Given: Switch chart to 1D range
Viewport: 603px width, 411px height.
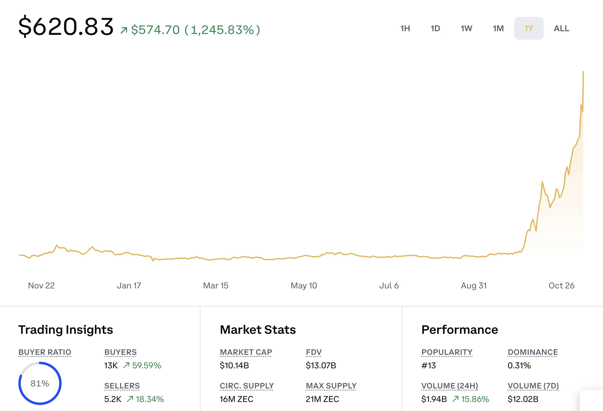Looking at the screenshot, I should tap(435, 28).
